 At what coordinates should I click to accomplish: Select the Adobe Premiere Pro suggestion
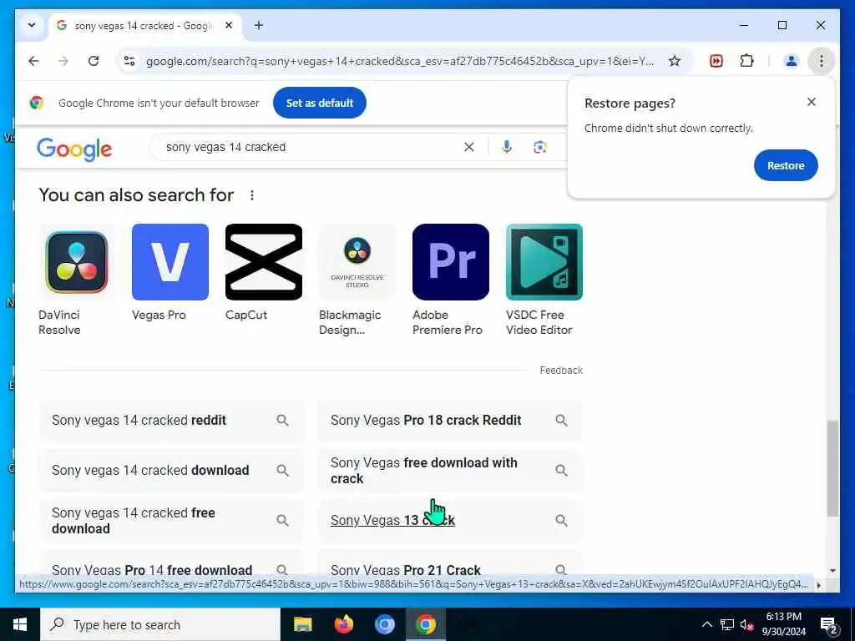tap(450, 280)
